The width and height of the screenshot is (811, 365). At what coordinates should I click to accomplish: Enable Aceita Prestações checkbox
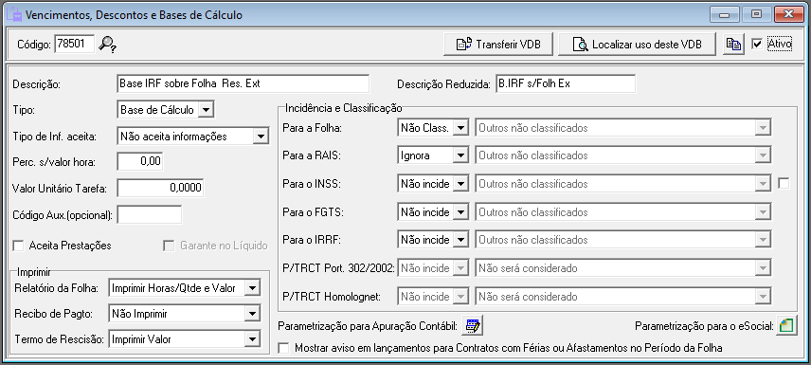click(x=19, y=246)
